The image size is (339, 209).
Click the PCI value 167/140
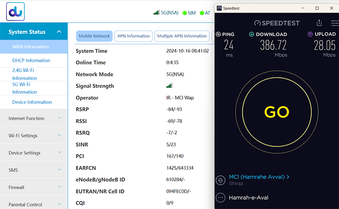coord(175,156)
